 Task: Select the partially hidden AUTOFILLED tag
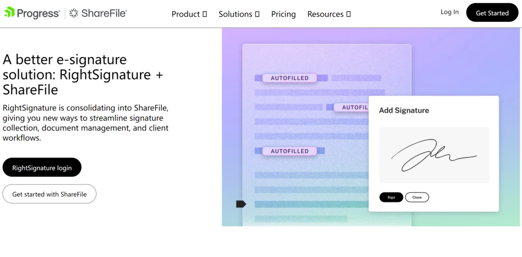pos(352,107)
